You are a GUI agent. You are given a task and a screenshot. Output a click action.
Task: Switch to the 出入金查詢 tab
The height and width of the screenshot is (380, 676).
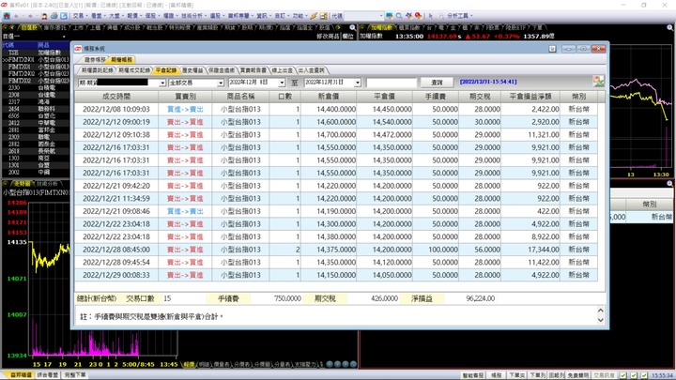(x=312, y=70)
